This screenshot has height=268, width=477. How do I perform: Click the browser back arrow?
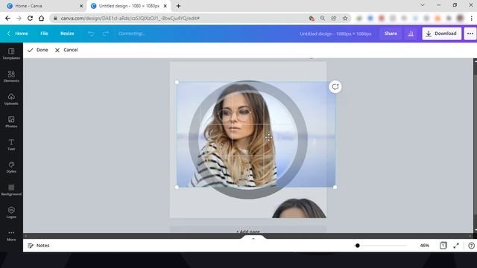coord(7,18)
